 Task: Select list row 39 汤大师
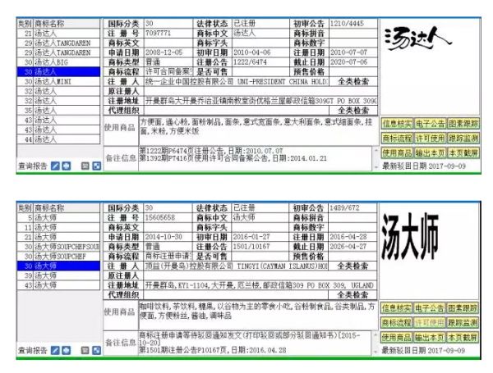(x=59, y=275)
